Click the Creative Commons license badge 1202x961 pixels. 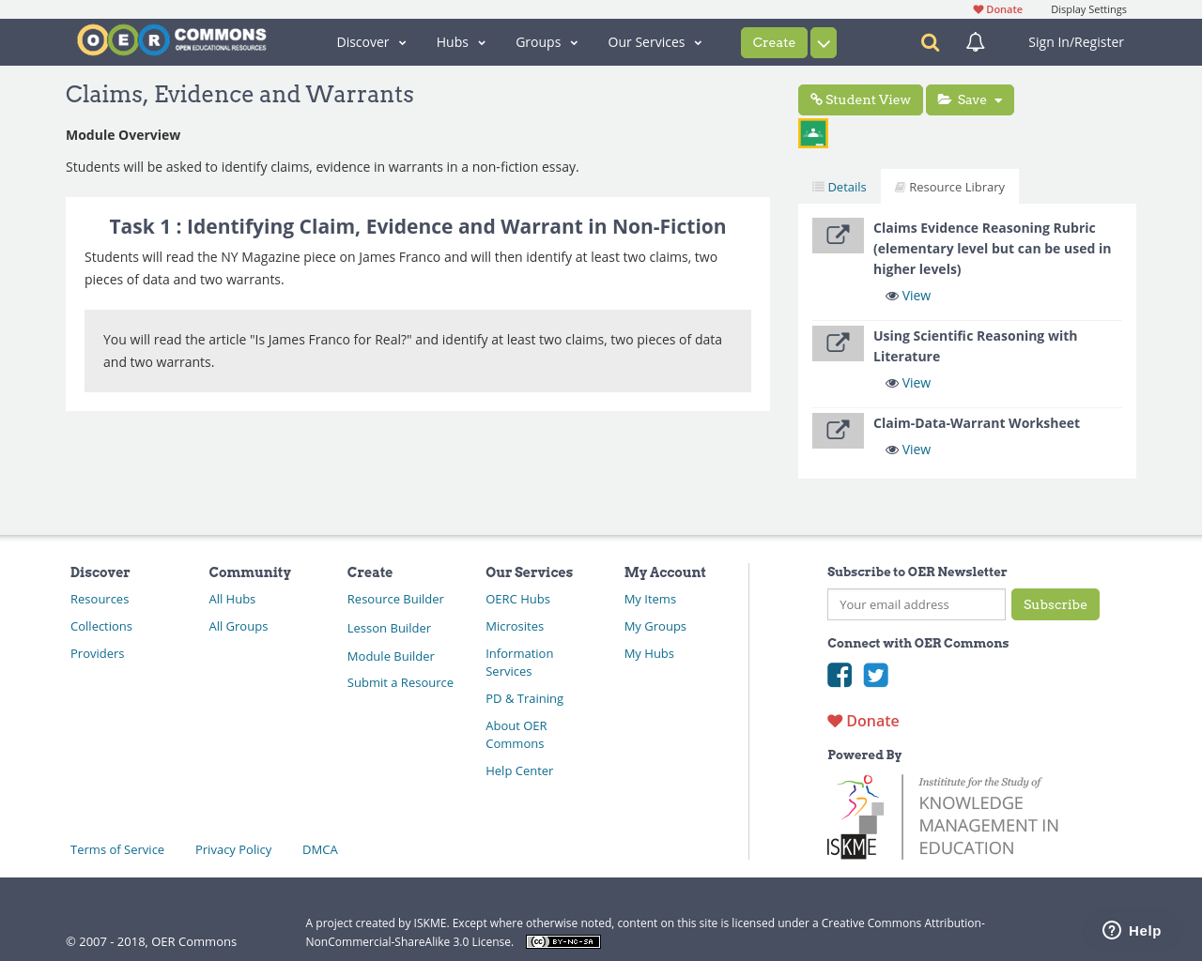(x=563, y=941)
